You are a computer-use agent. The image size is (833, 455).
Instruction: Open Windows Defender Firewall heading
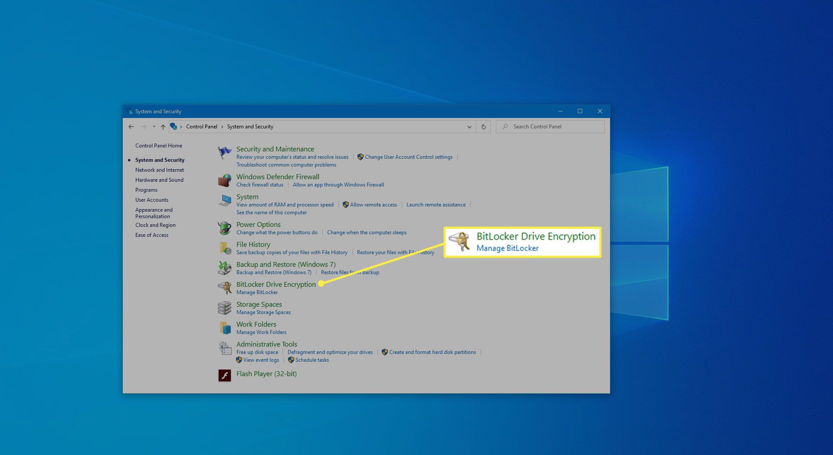point(278,177)
